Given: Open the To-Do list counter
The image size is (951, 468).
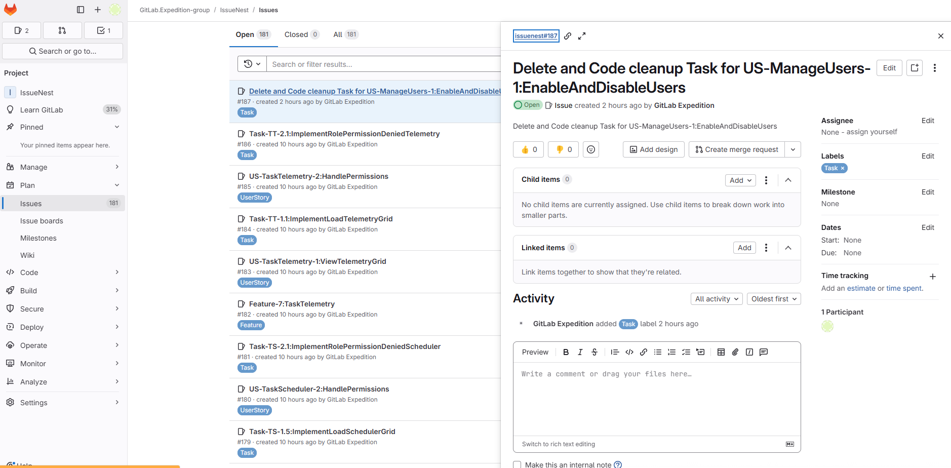Looking at the screenshot, I should click(104, 30).
